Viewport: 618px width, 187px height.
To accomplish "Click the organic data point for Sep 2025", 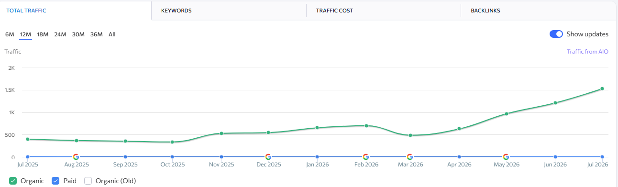I will [x=125, y=141].
